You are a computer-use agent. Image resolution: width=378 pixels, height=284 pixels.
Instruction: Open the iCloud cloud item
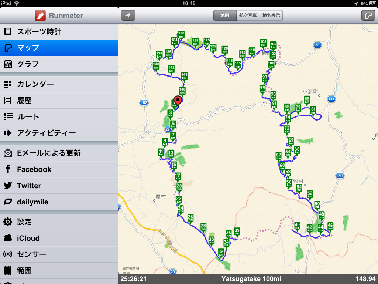(59, 238)
